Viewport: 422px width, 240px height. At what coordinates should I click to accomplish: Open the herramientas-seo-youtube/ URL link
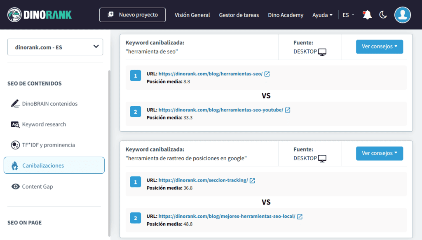(x=221, y=110)
